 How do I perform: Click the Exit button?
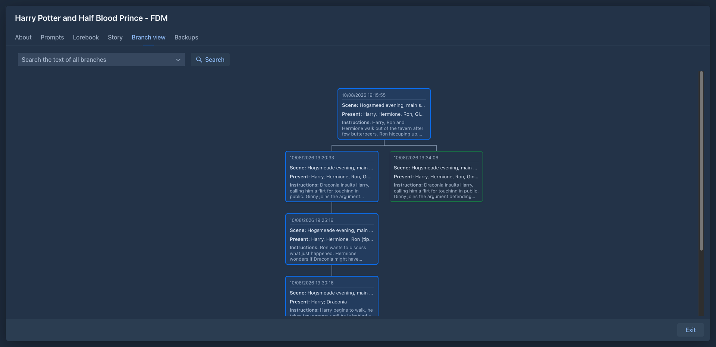click(691, 330)
